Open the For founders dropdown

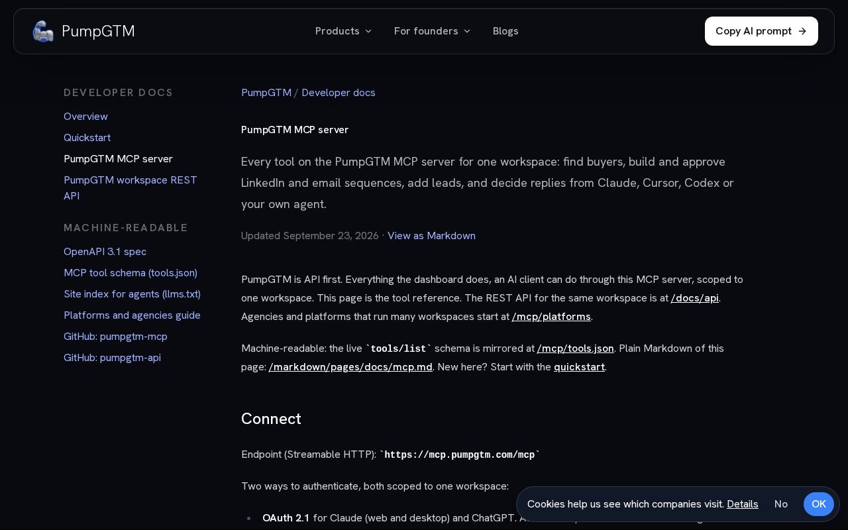click(432, 31)
